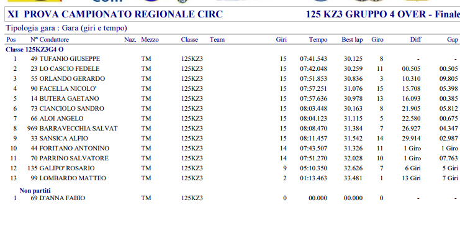
Task: Click the time 08:03.448
Action: pyautogui.click(x=313, y=109)
